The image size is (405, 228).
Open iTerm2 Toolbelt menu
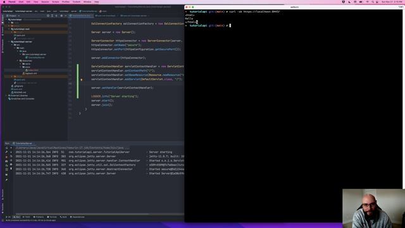[76, 2]
